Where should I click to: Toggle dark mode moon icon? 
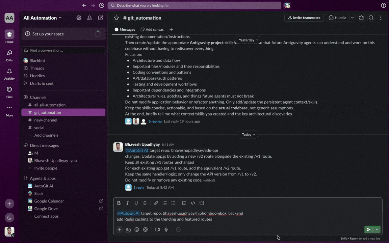click(9, 218)
